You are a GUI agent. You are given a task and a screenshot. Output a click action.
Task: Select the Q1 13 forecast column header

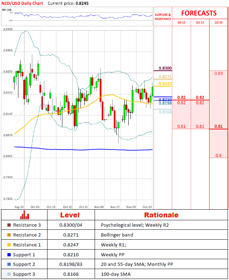coord(200,22)
